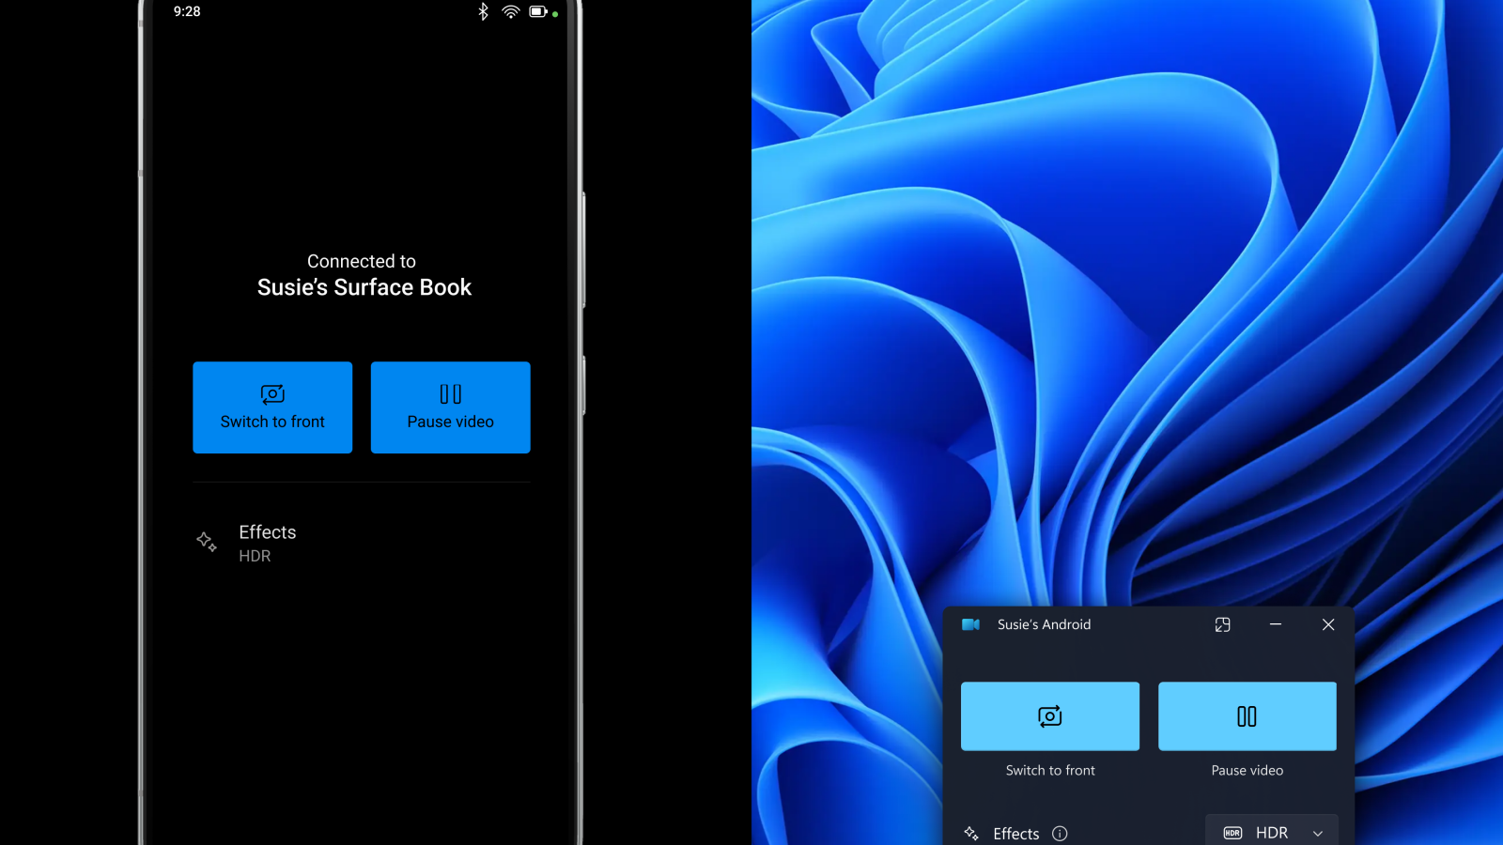Click the Connected to text on phone
1503x845 pixels.
362,261
